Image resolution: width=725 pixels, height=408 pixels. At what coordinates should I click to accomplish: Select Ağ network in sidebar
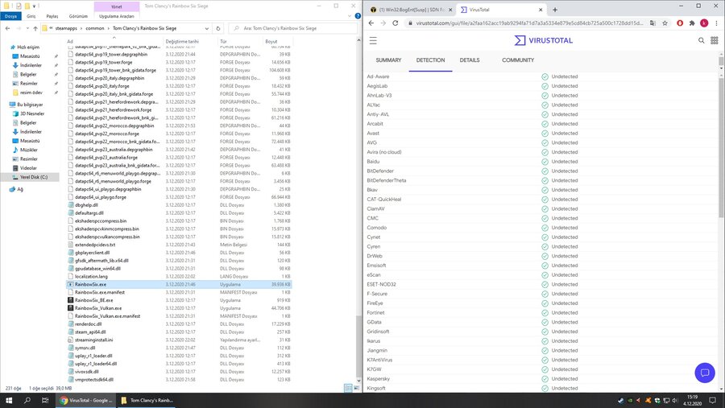click(x=20, y=189)
